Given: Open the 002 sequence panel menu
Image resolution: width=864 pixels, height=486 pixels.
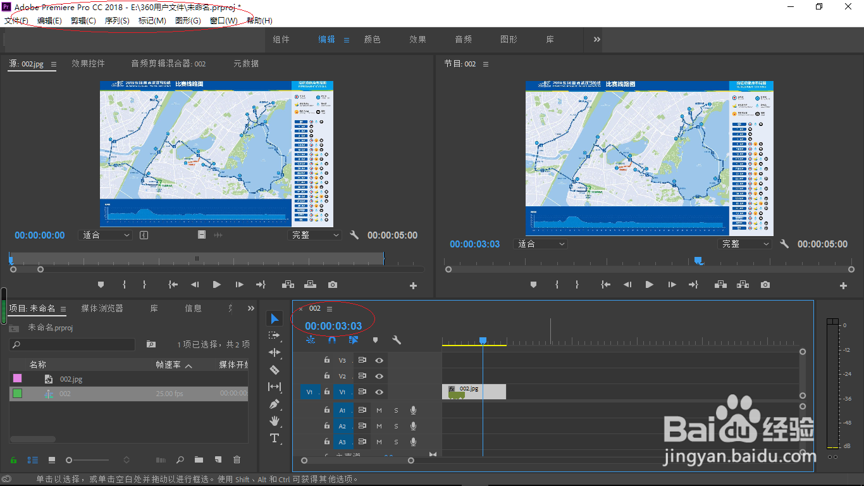Looking at the screenshot, I should pyautogui.click(x=330, y=308).
